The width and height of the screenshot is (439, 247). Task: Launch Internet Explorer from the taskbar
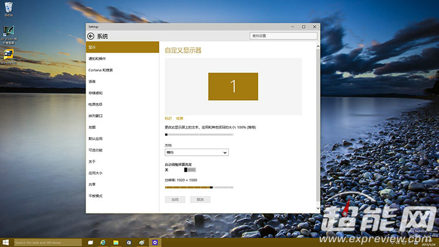pyautogui.click(x=103, y=242)
